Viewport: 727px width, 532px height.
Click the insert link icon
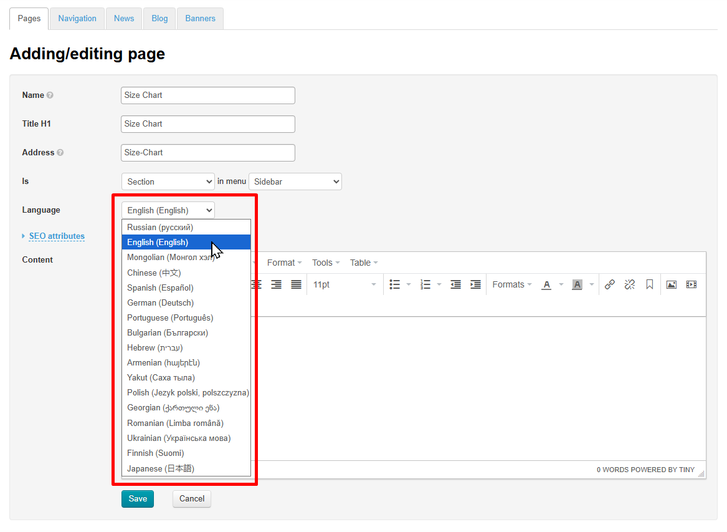coord(610,284)
